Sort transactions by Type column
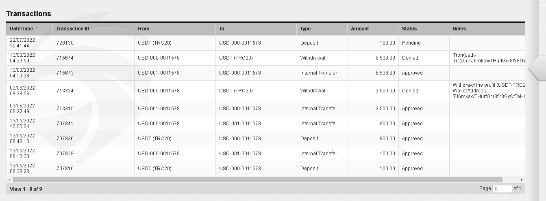This screenshot has width=546, height=201. click(322, 29)
